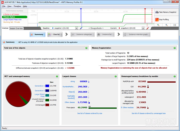Click the arrow between Class list and Instance categorizer
Image resolution: width=180 pixels, height=131 pixels.
point(66,34)
